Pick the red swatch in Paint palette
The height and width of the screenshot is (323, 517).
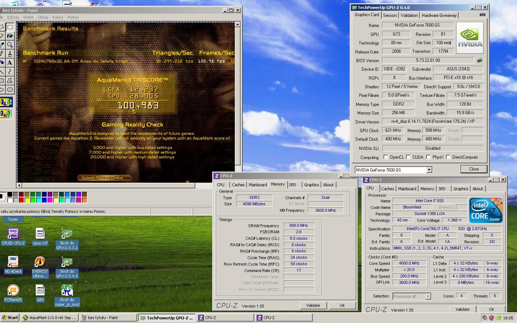[x=22, y=200]
